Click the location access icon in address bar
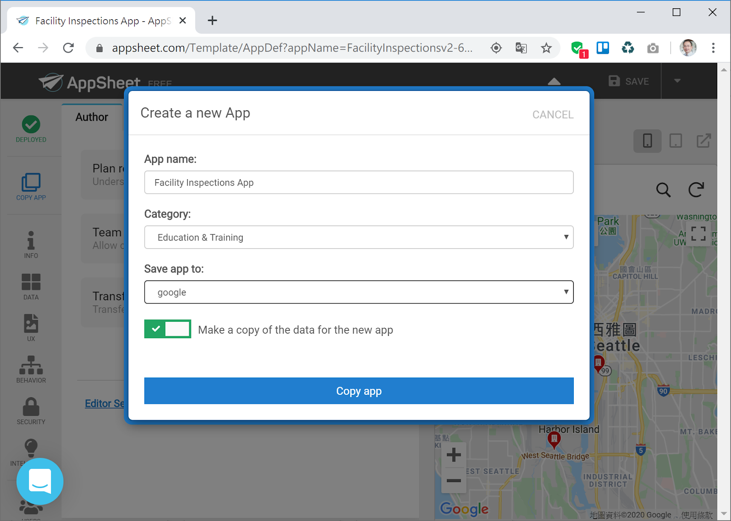The height and width of the screenshot is (521, 731). [x=496, y=48]
